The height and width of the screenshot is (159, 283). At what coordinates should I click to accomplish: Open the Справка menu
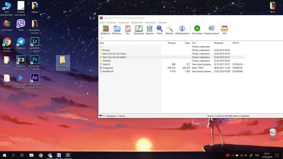(162, 23)
